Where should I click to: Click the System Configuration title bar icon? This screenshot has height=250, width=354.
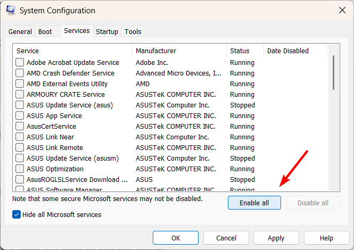[11, 11]
